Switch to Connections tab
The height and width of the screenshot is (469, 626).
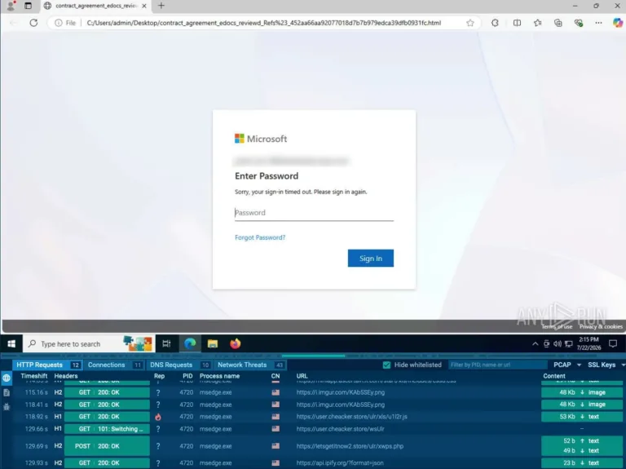tap(115, 365)
